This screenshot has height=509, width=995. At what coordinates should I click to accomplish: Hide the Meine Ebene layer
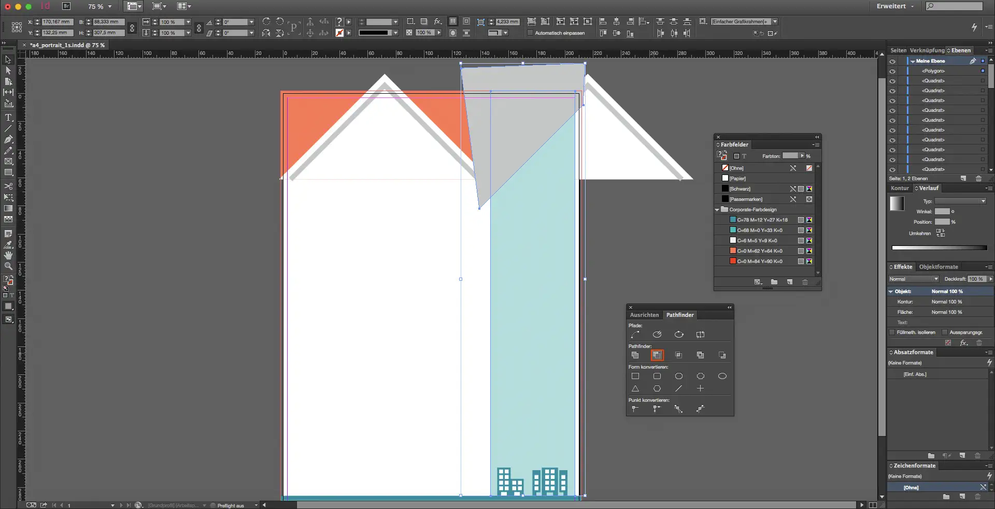892,61
